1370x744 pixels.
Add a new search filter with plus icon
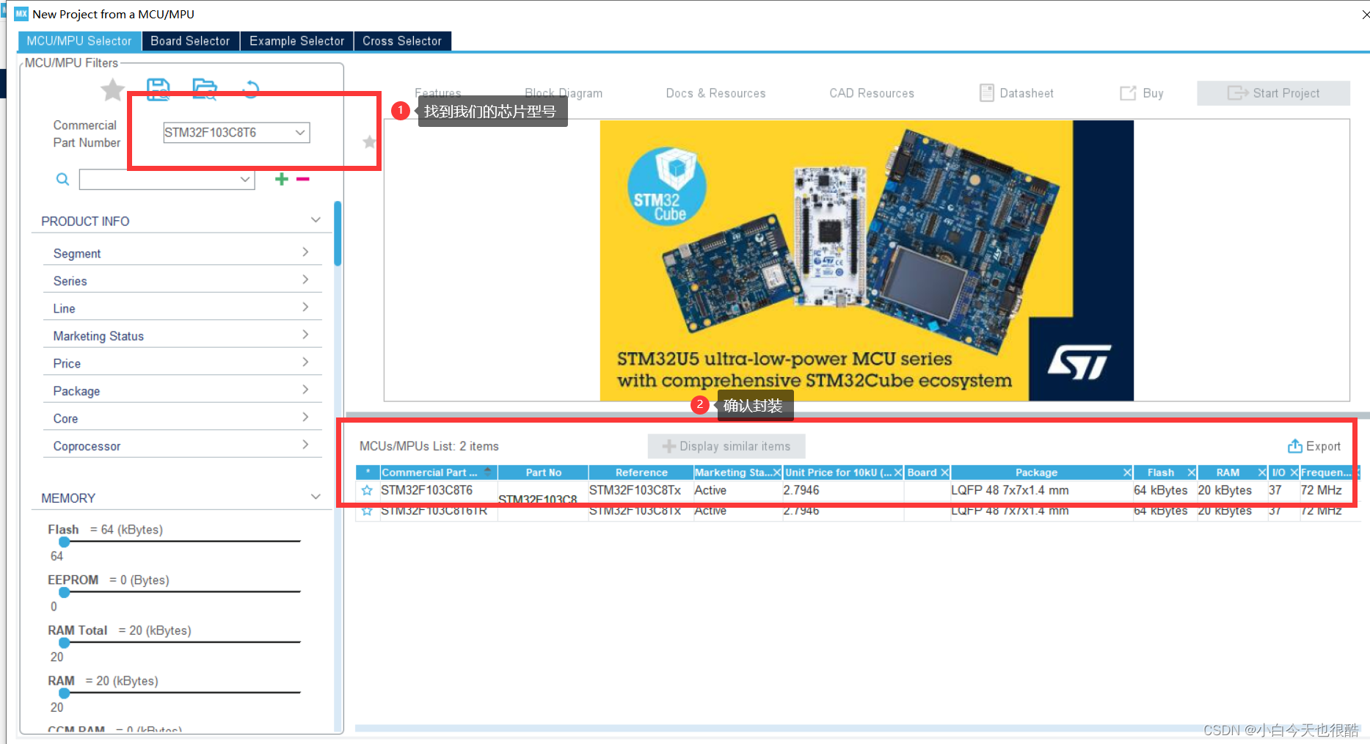click(x=281, y=178)
